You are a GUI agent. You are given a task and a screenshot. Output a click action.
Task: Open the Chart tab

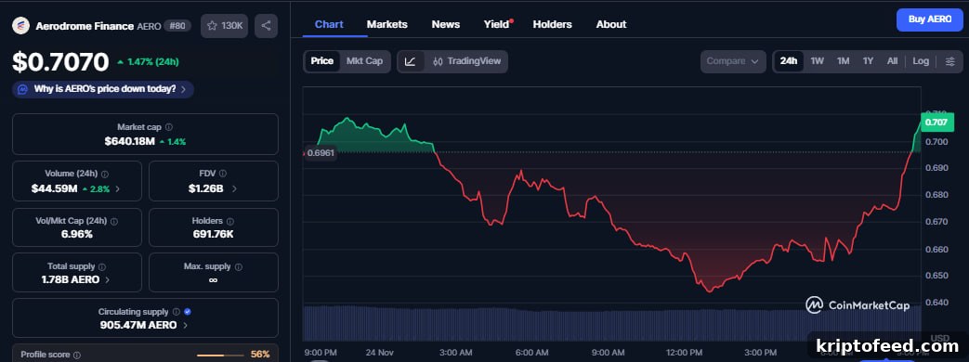[x=329, y=25]
